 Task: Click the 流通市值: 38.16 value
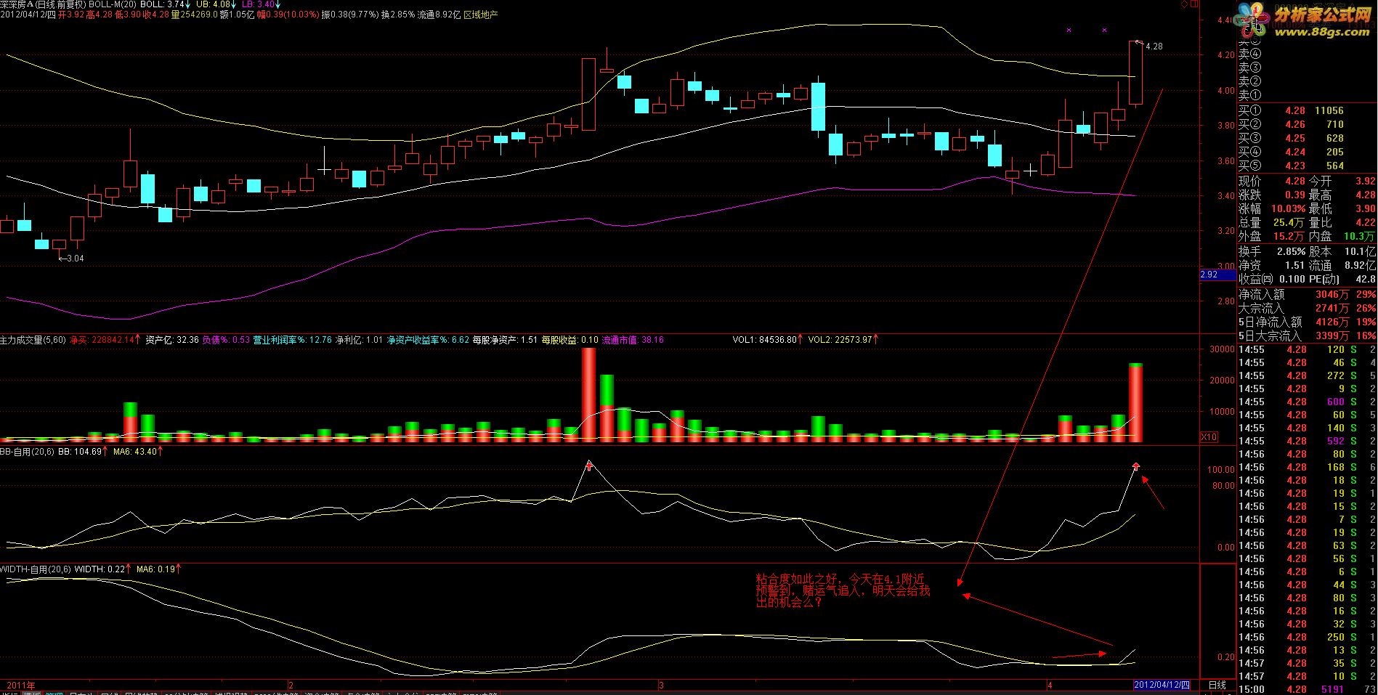[633, 339]
